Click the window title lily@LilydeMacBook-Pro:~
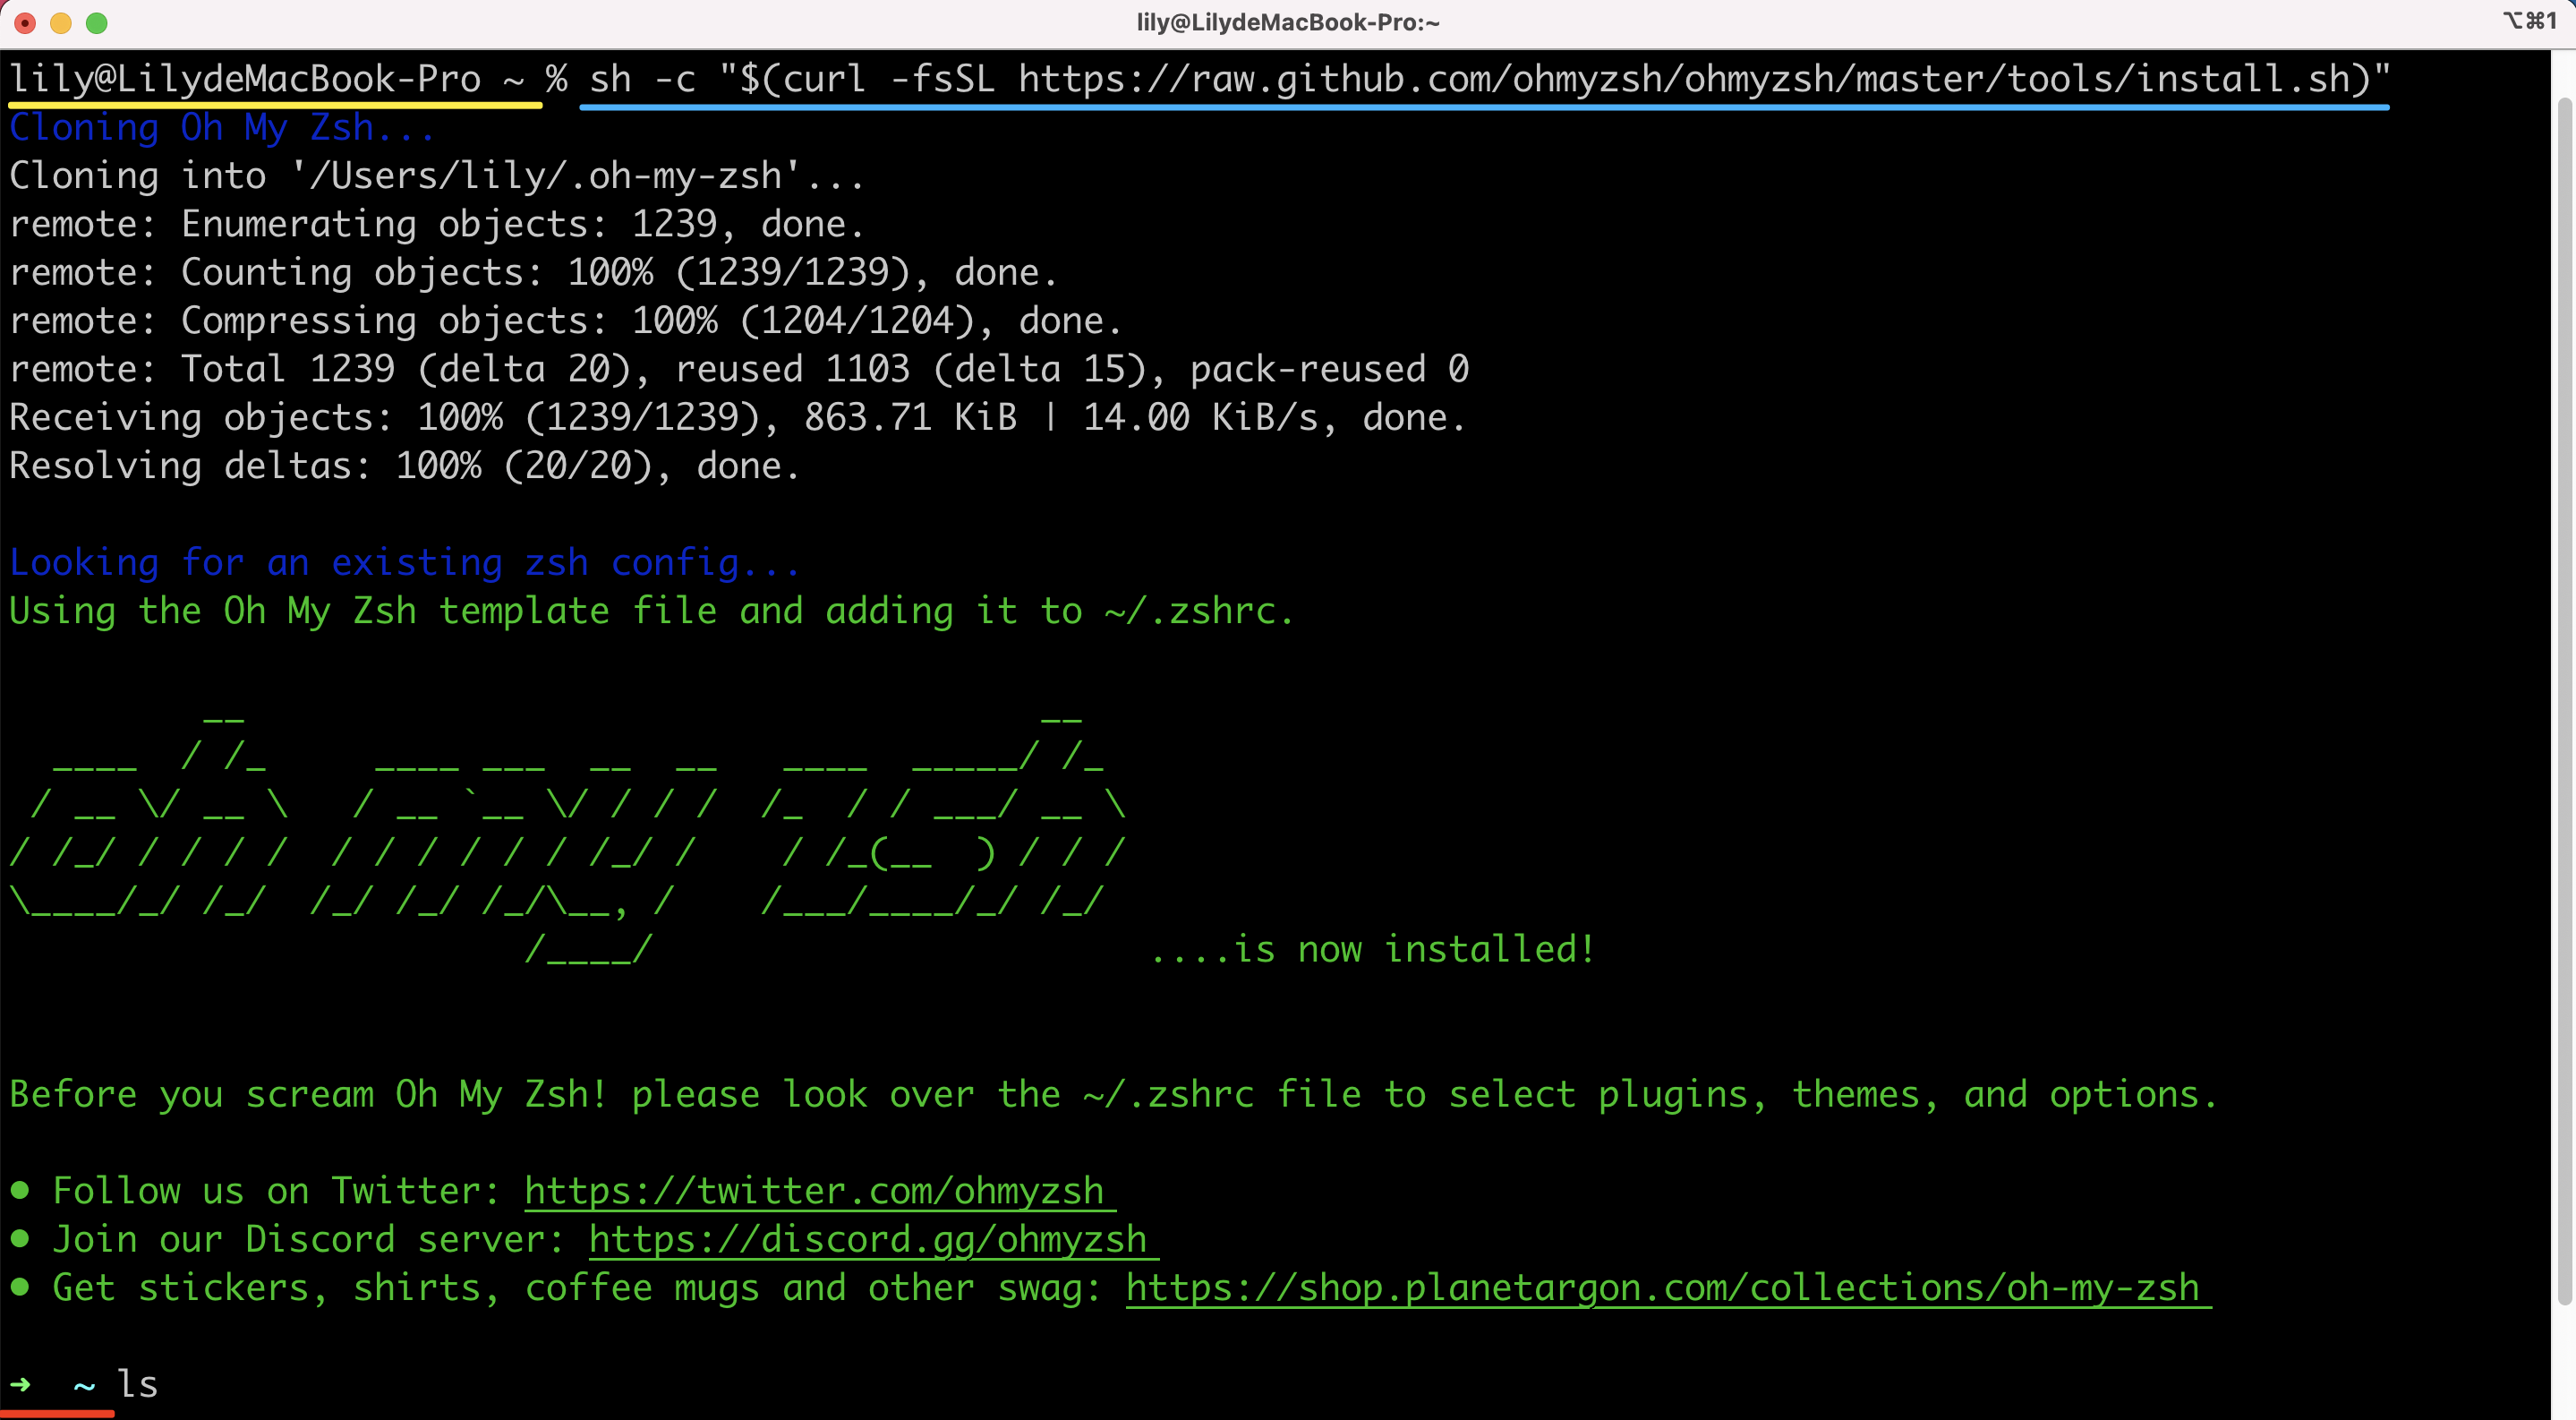This screenshot has width=2576, height=1420. coord(1288,23)
